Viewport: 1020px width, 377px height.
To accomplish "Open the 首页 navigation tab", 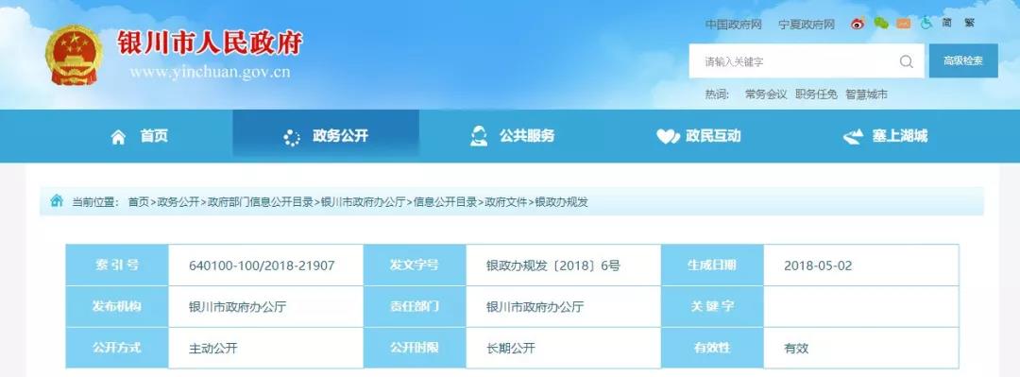I will [x=139, y=136].
